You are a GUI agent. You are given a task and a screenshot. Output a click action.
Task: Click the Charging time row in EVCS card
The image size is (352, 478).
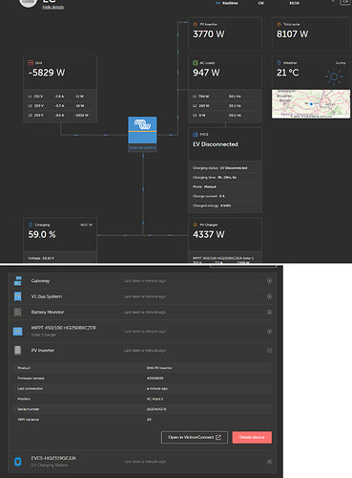[225, 177]
